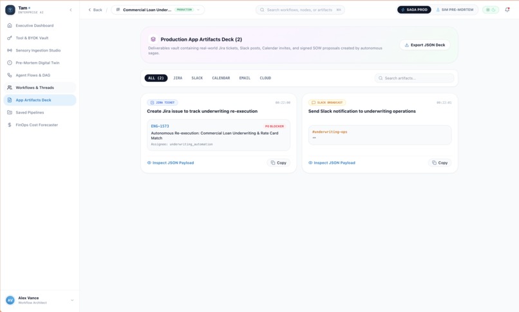Select the ALL (2) filter tab
The image size is (519, 312).
click(156, 78)
